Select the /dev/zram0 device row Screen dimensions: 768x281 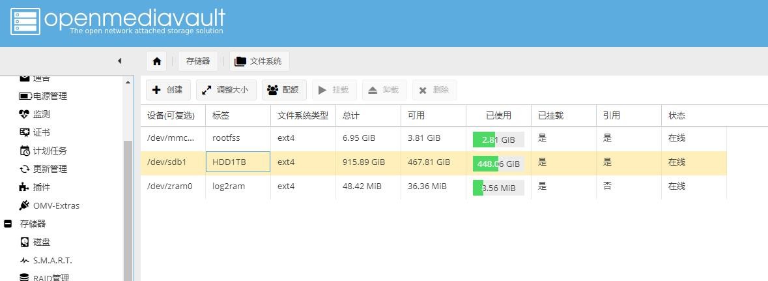point(433,187)
